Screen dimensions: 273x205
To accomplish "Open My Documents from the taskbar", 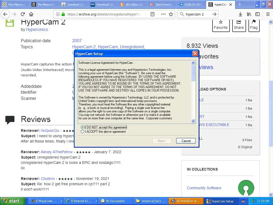I will tap(116, 201).
